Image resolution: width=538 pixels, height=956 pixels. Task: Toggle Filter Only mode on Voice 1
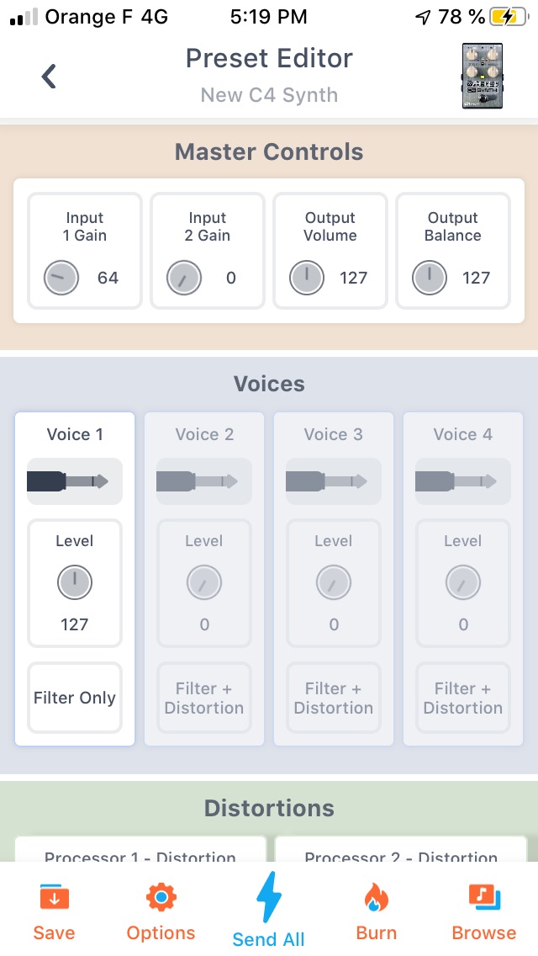74,698
